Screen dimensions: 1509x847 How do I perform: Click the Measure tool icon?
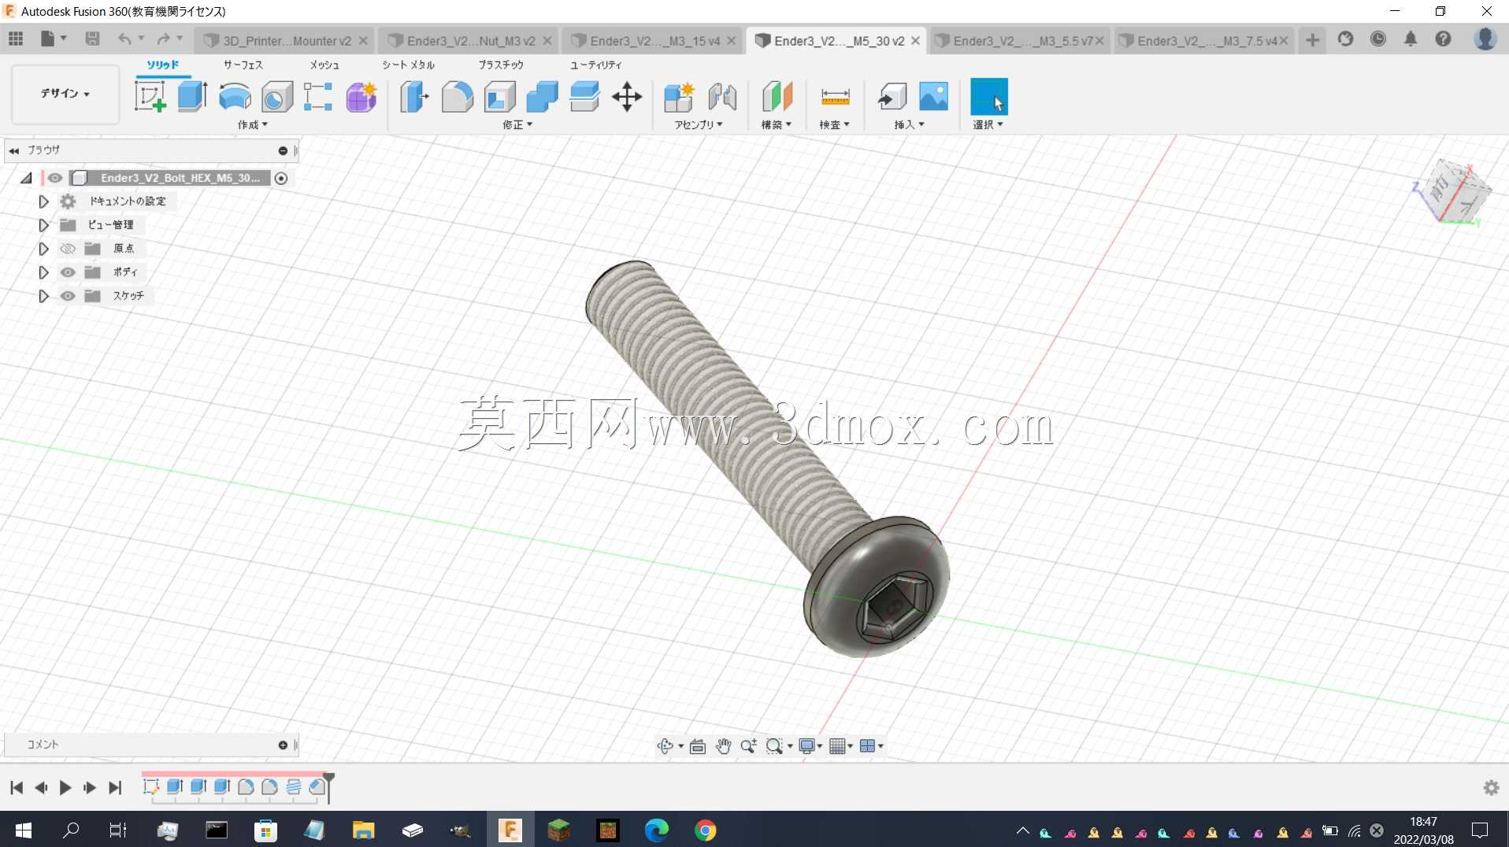(x=835, y=97)
